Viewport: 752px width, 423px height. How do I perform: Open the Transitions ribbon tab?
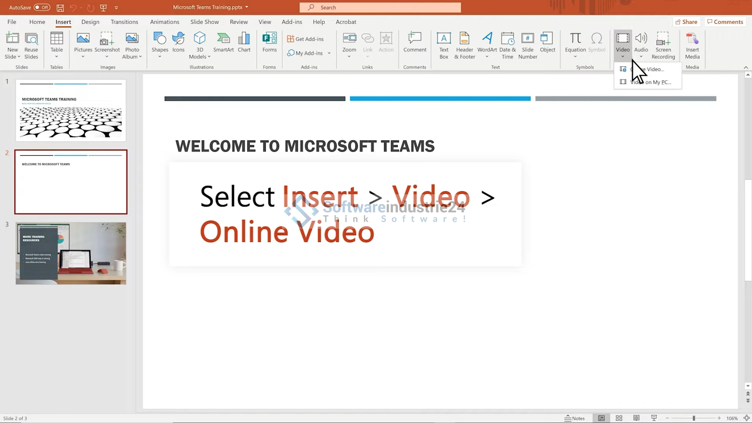124,22
